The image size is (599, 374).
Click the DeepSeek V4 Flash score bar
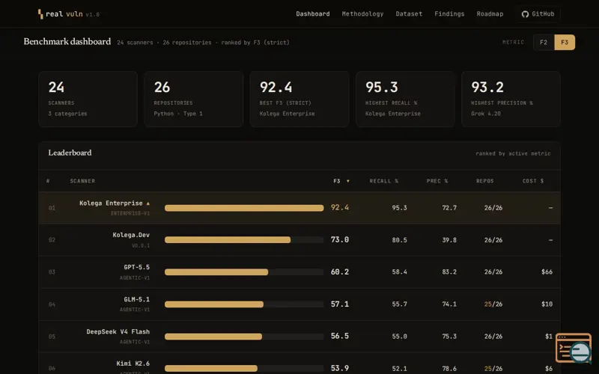tap(244, 337)
